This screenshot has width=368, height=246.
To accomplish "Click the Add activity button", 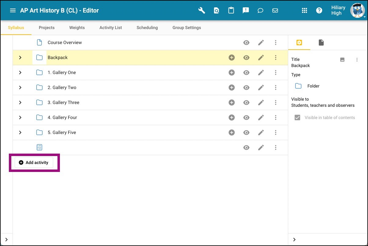I will pyautogui.click(x=34, y=162).
